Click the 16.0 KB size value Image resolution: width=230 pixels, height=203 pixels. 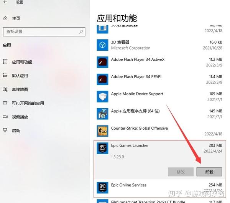pos(216,42)
